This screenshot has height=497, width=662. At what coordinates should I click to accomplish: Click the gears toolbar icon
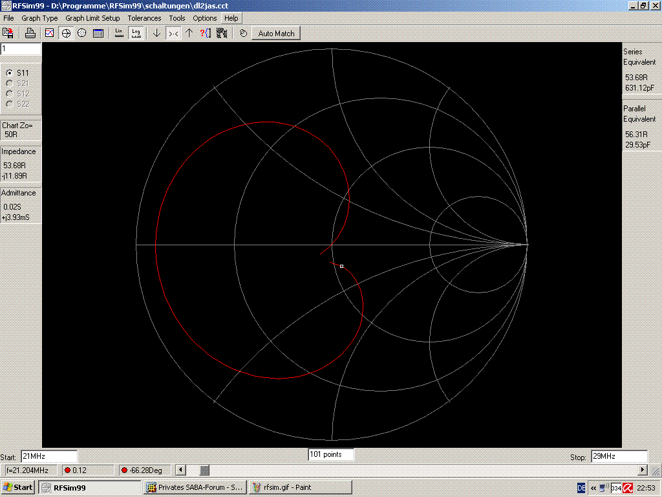pos(222,33)
